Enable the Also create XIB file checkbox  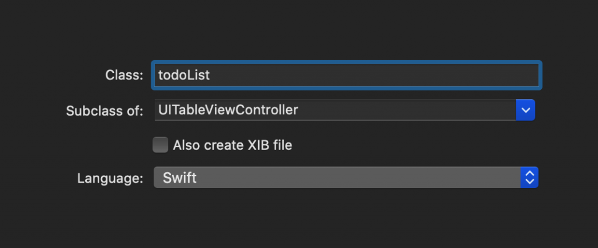coord(161,145)
